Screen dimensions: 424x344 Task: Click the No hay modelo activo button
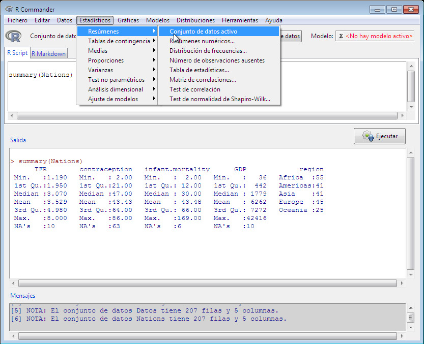375,36
